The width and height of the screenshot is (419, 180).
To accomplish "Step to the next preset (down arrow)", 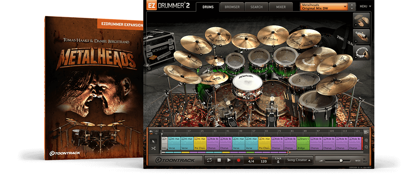I will 352,9.
